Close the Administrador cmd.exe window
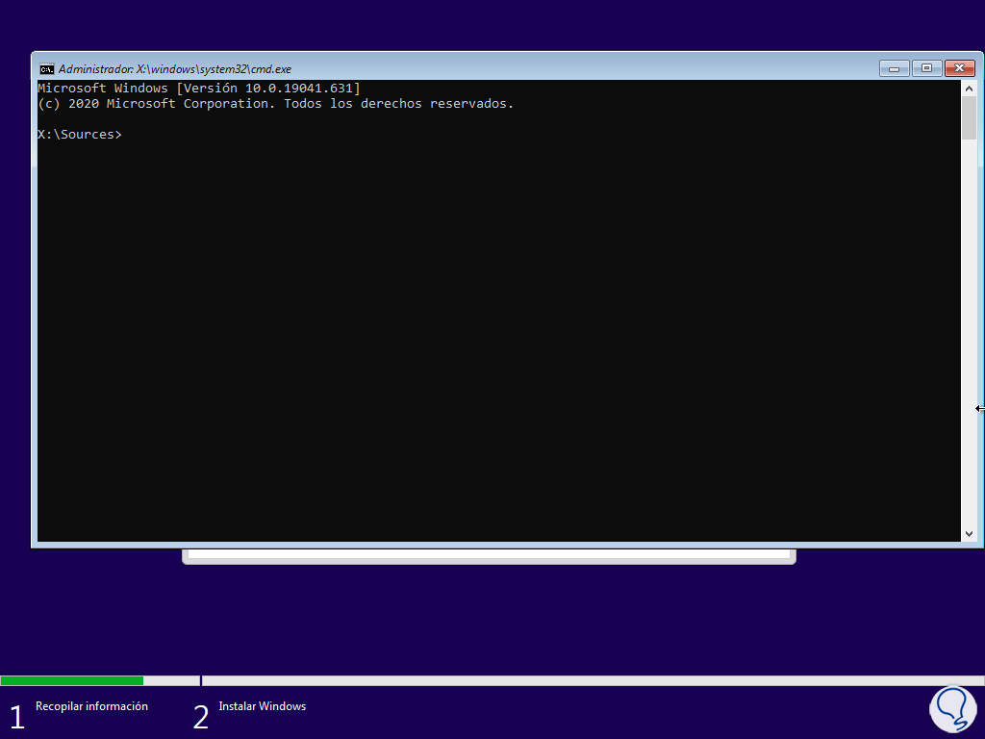Image resolution: width=985 pixels, height=739 pixels. 959,68
